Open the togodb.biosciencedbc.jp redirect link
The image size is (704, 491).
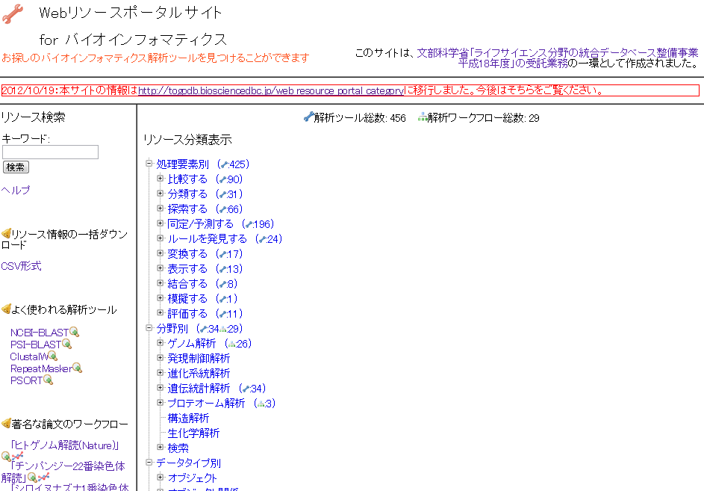271,91
